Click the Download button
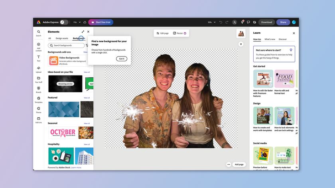The height and width of the screenshot is (188, 335). 266,22
